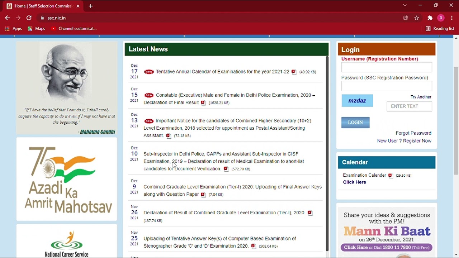
Task: Open PDF icon beside Examination Calender
Action: point(391,176)
